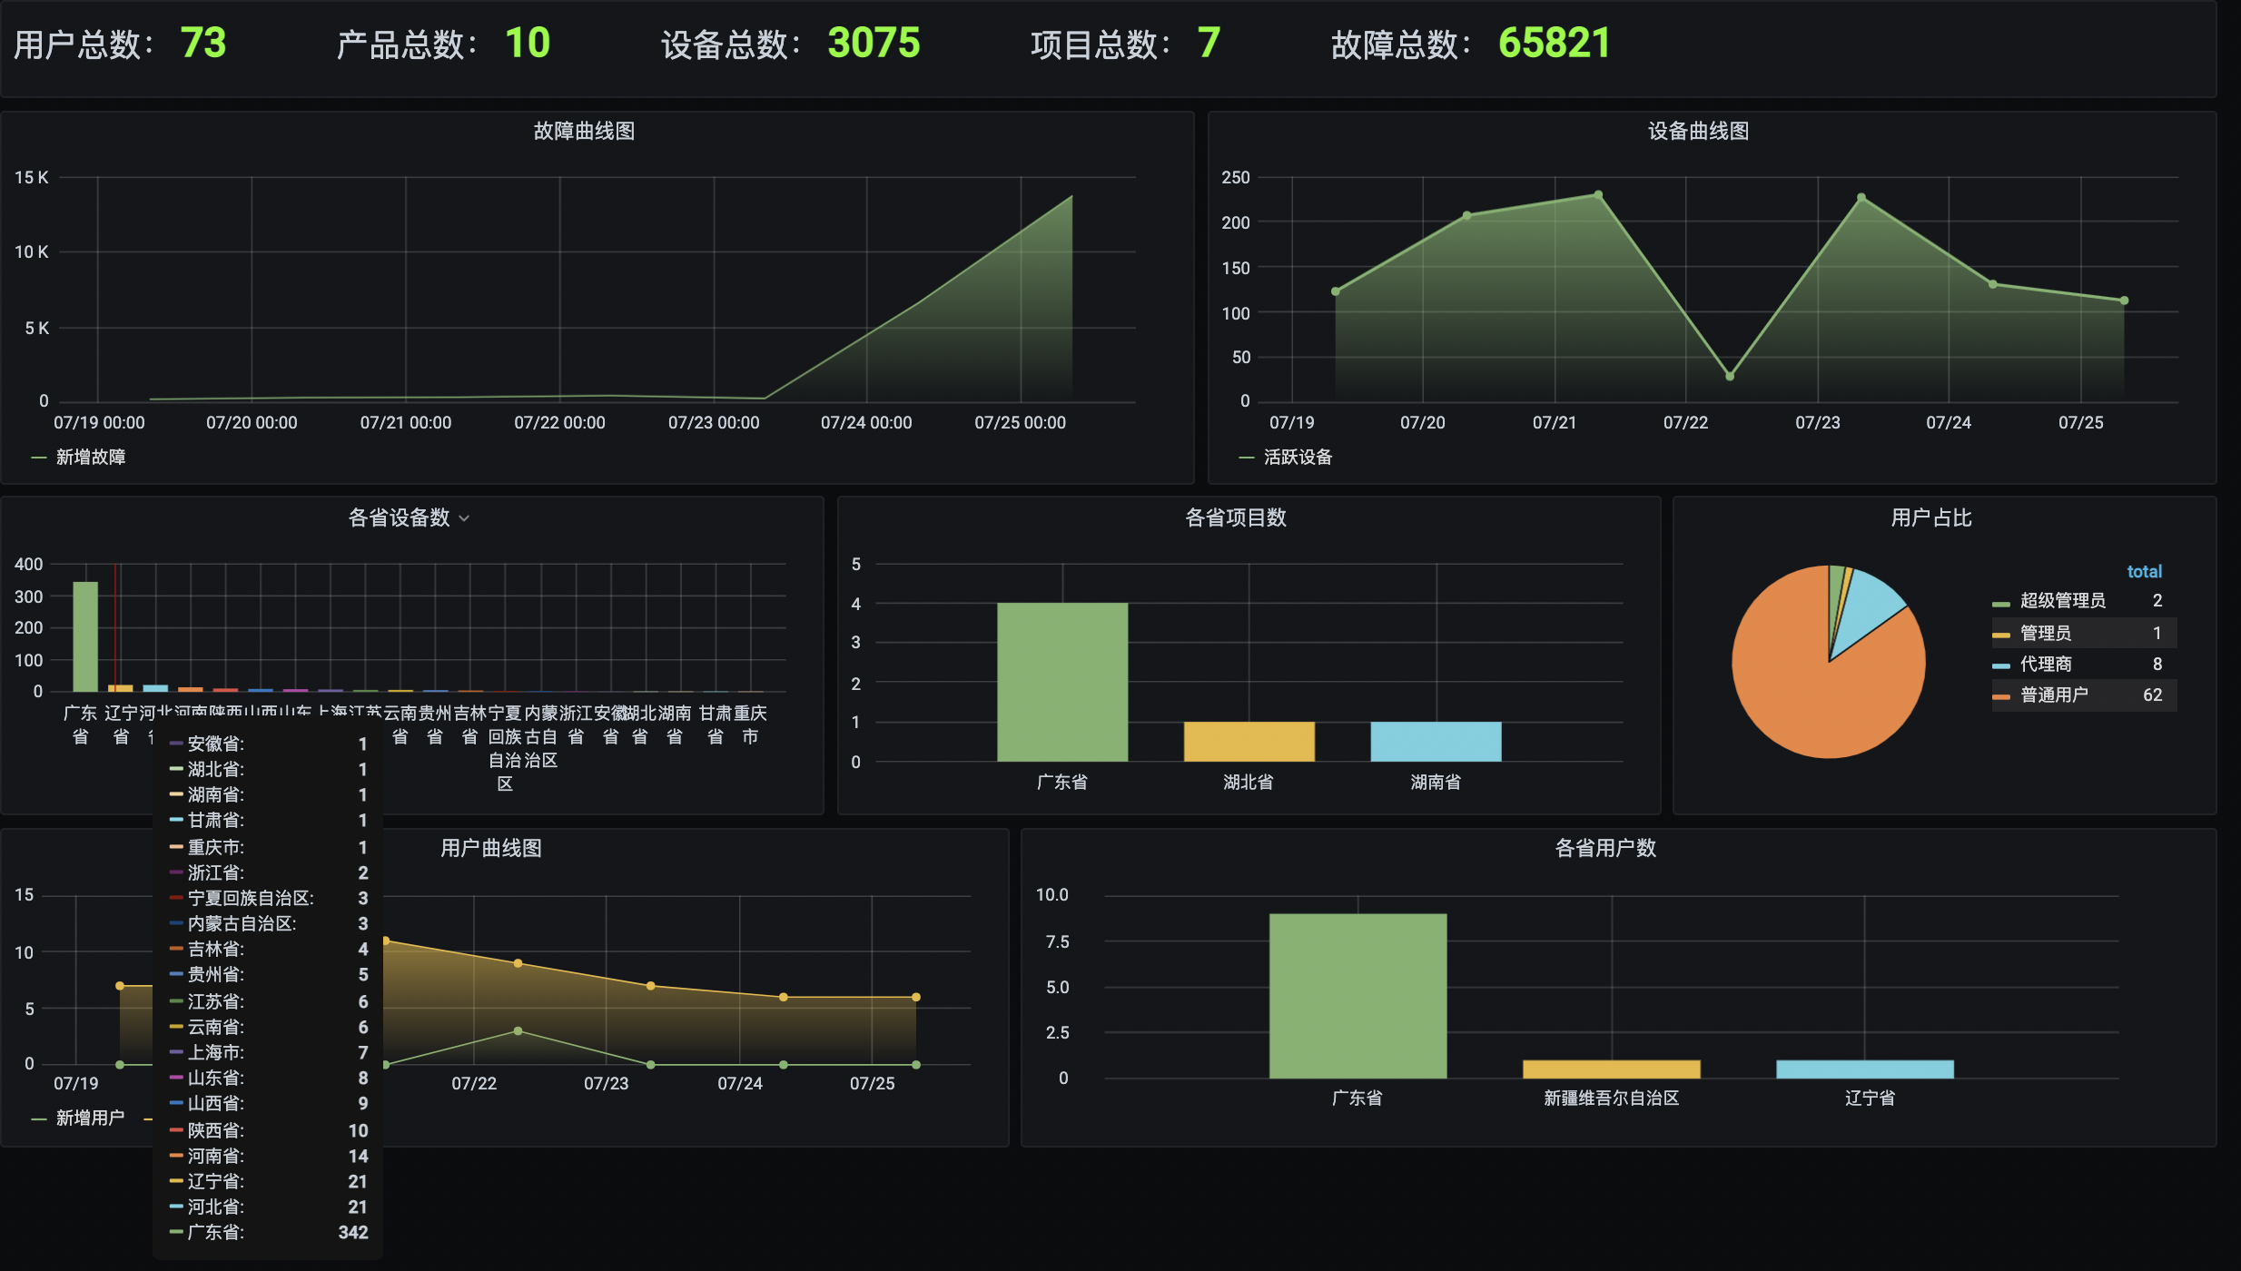Click the 07/21 peak point in 设备曲线图
Screen dimensions: 2241x1271
[1598, 195]
